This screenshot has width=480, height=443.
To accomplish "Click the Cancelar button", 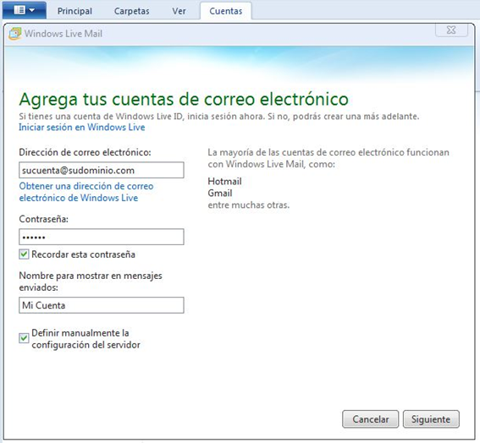I will tap(371, 418).
